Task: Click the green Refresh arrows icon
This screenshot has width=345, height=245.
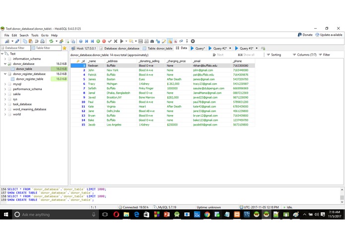Action: (51, 41)
